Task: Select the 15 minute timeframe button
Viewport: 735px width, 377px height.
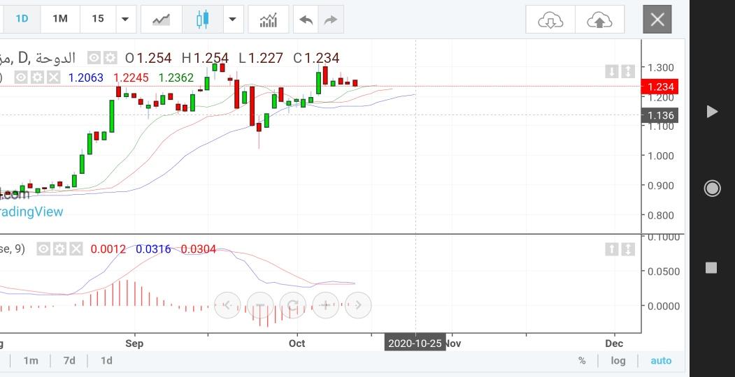Action: (97, 19)
